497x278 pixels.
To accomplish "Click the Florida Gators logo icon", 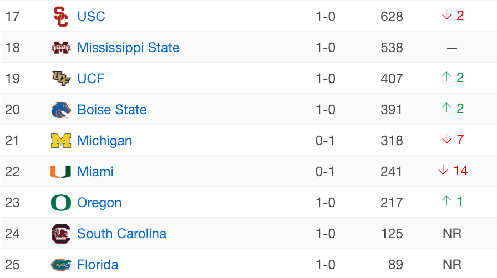I will pyautogui.click(x=61, y=265).
